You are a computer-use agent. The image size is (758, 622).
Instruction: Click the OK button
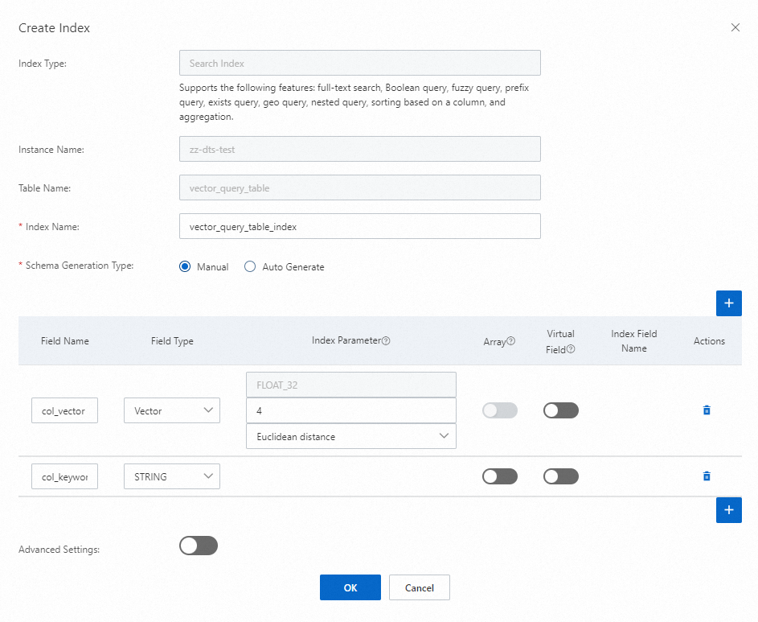350,587
